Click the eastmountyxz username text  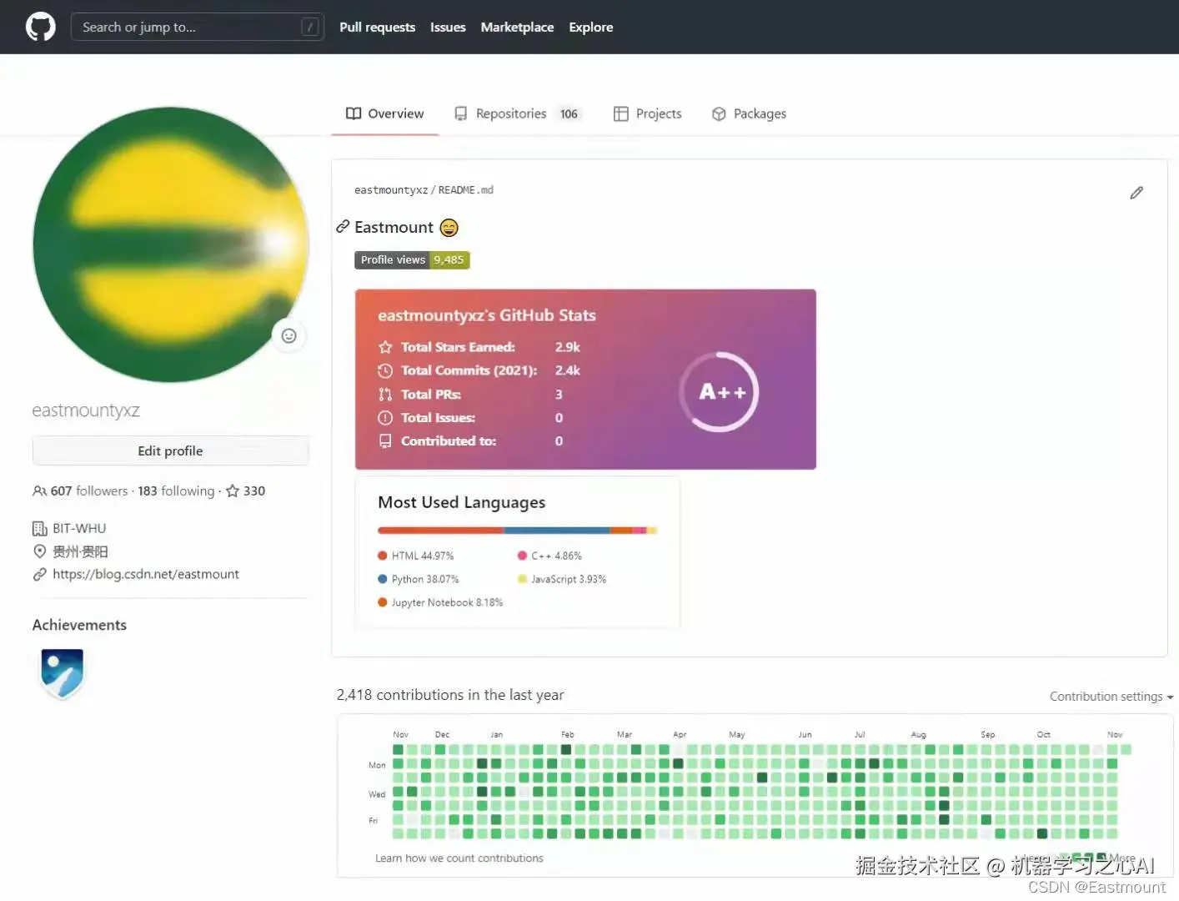(86, 410)
